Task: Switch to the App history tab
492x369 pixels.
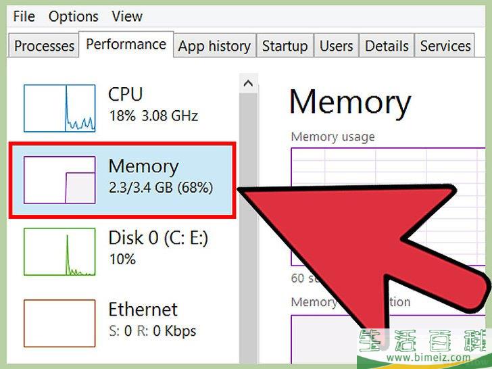Action: [215, 46]
